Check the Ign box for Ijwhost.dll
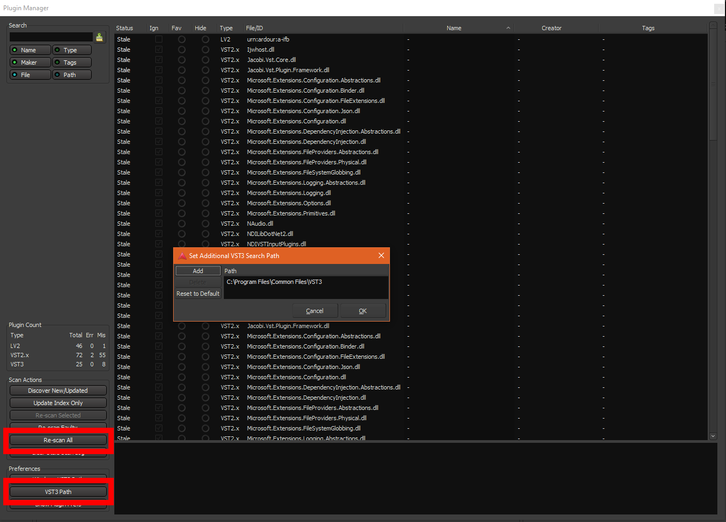 pyautogui.click(x=159, y=50)
